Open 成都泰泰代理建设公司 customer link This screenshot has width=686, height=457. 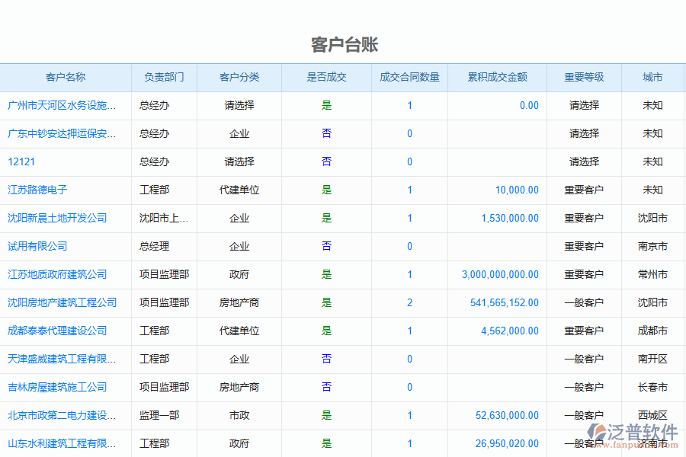point(57,331)
